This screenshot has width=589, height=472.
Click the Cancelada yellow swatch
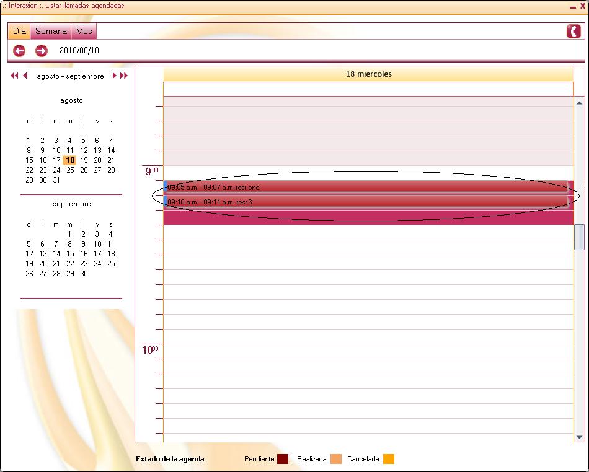coord(389,459)
